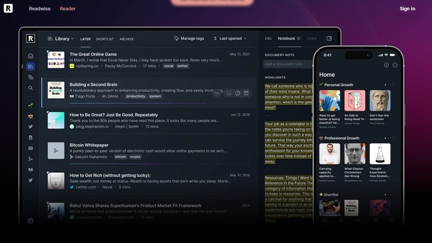The height and width of the screenshot is (243, 432).
Task: Switch to the LATER tab
Action: (85, 39)
